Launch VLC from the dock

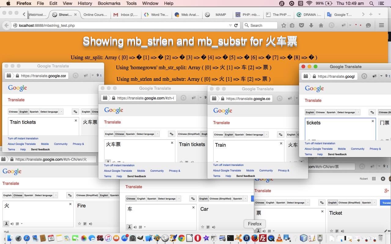(x=279, y=238)
